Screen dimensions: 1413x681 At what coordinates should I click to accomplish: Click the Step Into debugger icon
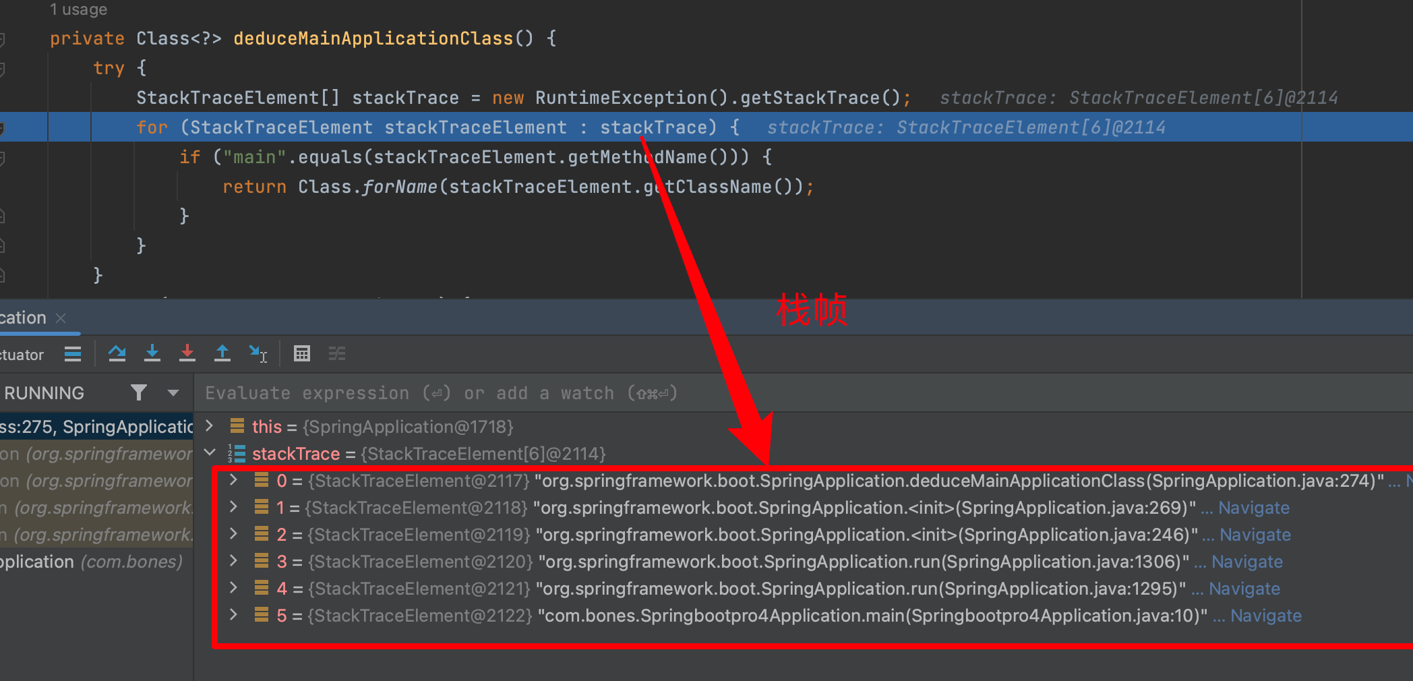click(152, 353)
